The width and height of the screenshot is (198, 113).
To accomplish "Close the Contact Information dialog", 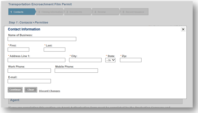I will 183,29.
